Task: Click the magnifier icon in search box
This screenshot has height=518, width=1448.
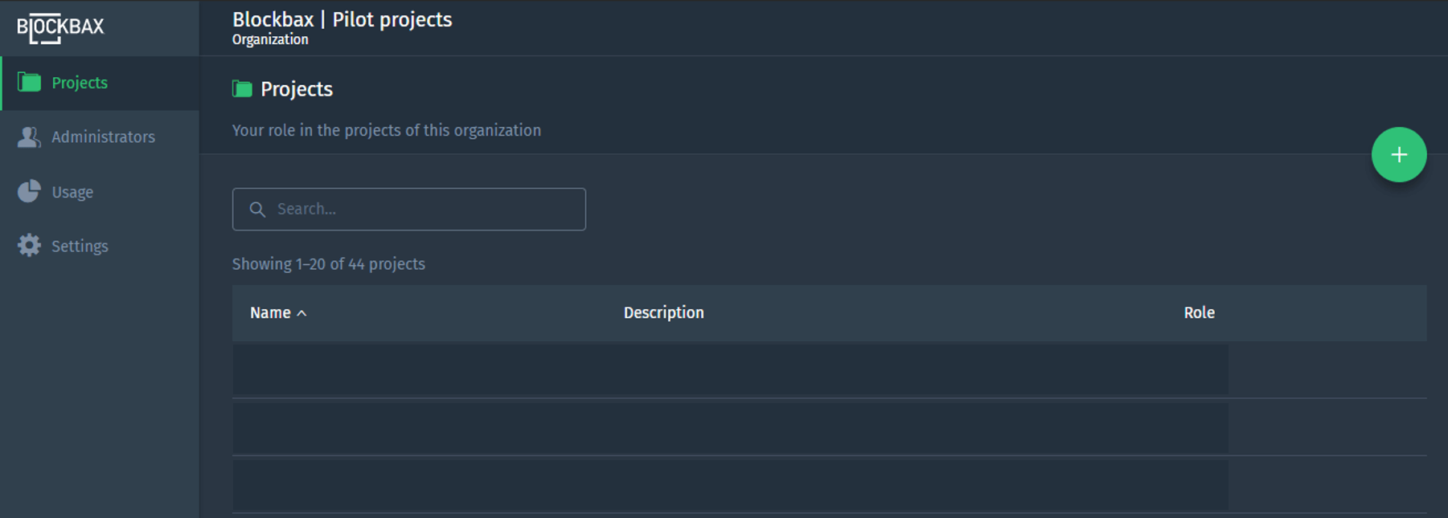Action: tap(257, 210)
